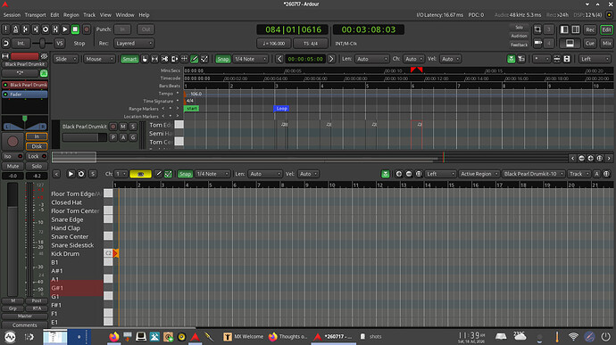This screenshot has height=345, width=616.
Task: Open the Track menu
Action: click(x=89, y=15)
